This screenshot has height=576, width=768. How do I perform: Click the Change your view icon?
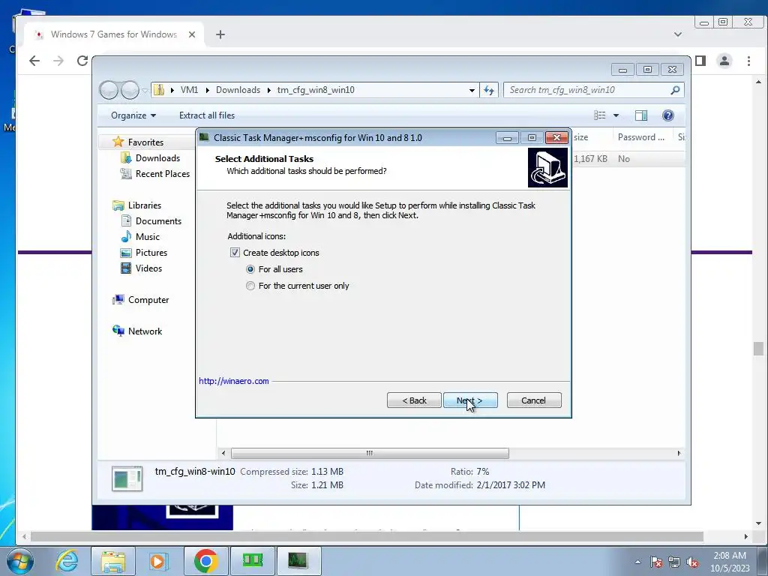[600, 115]
